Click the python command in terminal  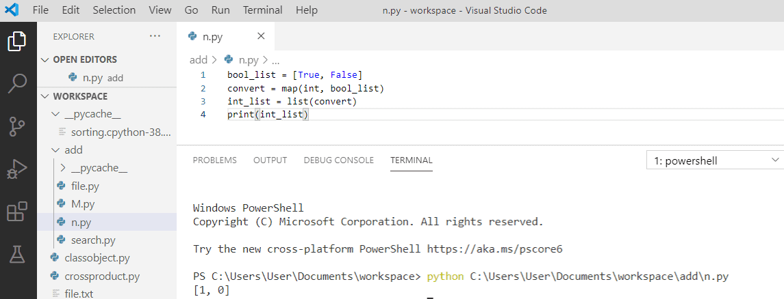pyautogui.click(x=445, y=276)
